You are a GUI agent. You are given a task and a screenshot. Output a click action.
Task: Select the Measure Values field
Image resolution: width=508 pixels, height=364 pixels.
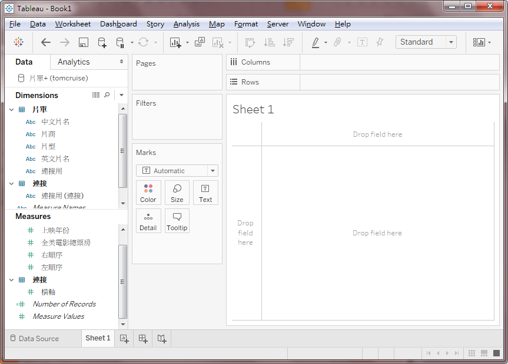pos(58,316)
